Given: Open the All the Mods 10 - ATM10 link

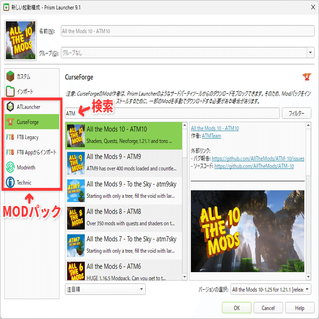Looking at the screenshot, I should 214,128.
